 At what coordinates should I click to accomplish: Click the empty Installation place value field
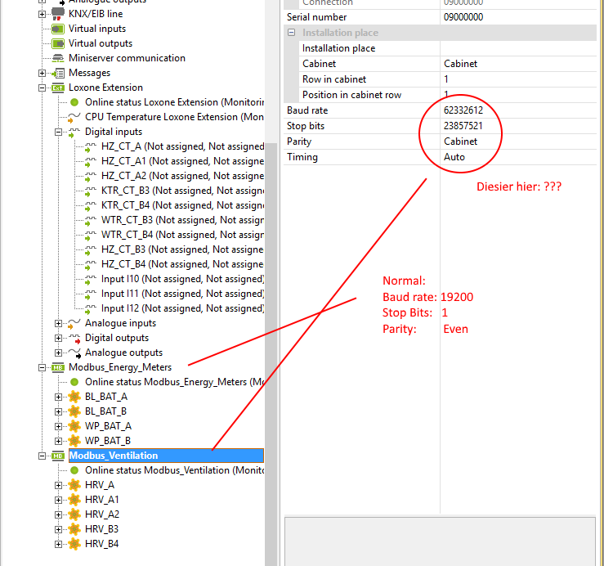point(518,48)
